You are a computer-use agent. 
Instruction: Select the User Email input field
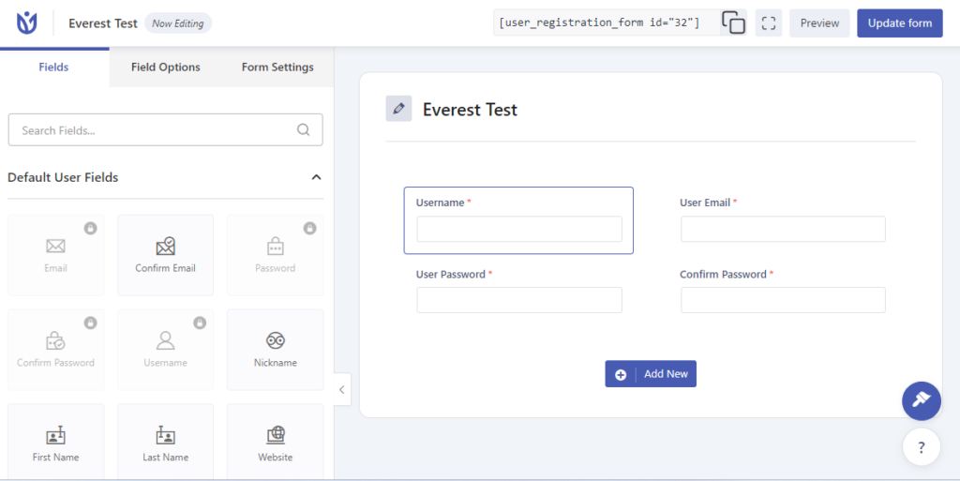783,229
